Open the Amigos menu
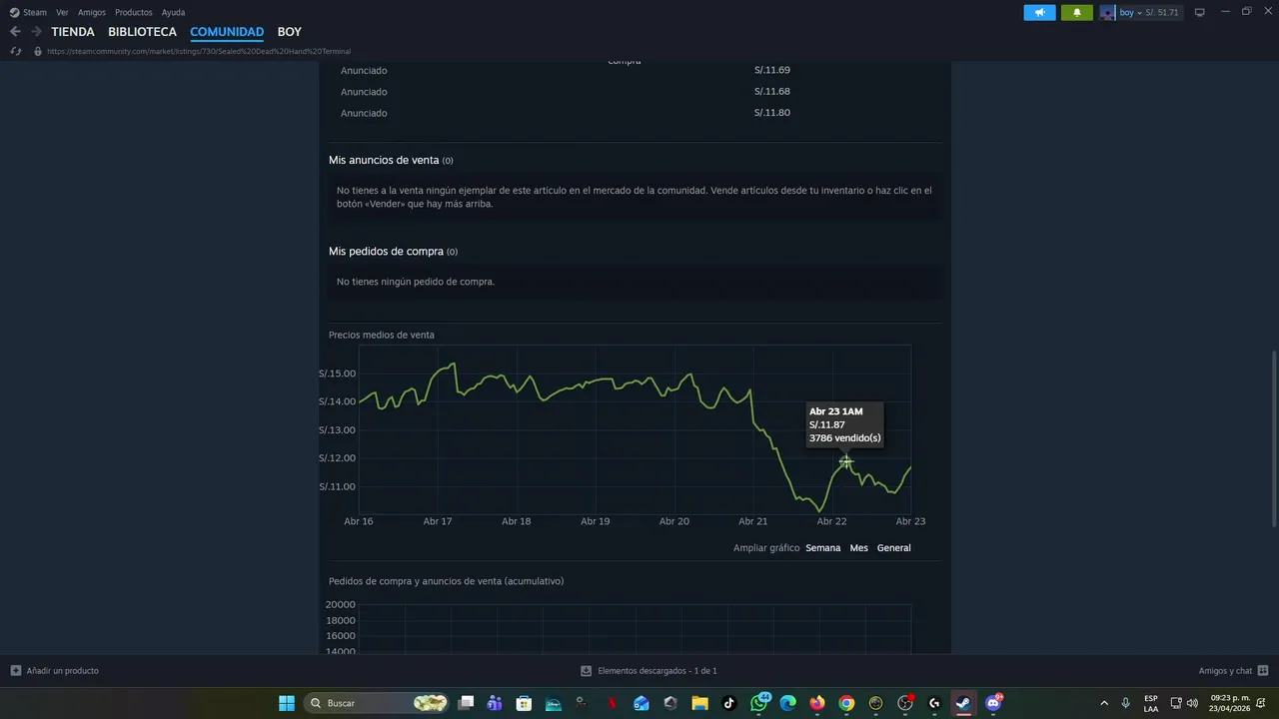 coord(92,12)
